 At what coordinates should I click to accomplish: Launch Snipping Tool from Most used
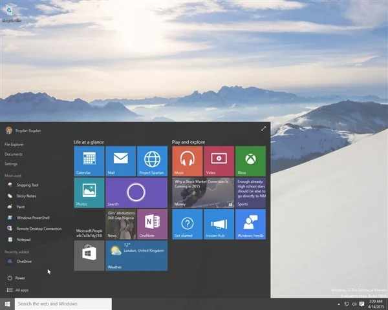23,185
